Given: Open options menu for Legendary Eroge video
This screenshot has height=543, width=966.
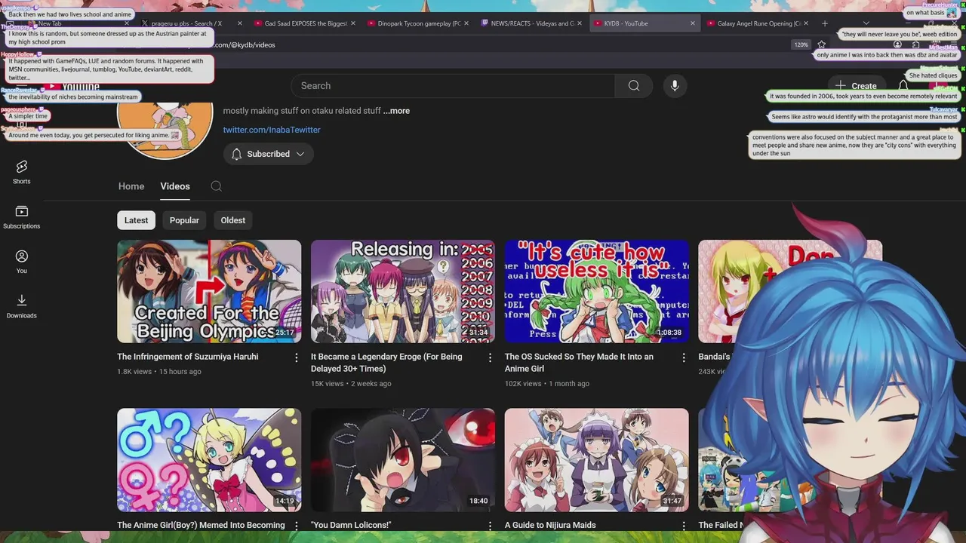Looking at the screenshot, I should tap(490, 357).
